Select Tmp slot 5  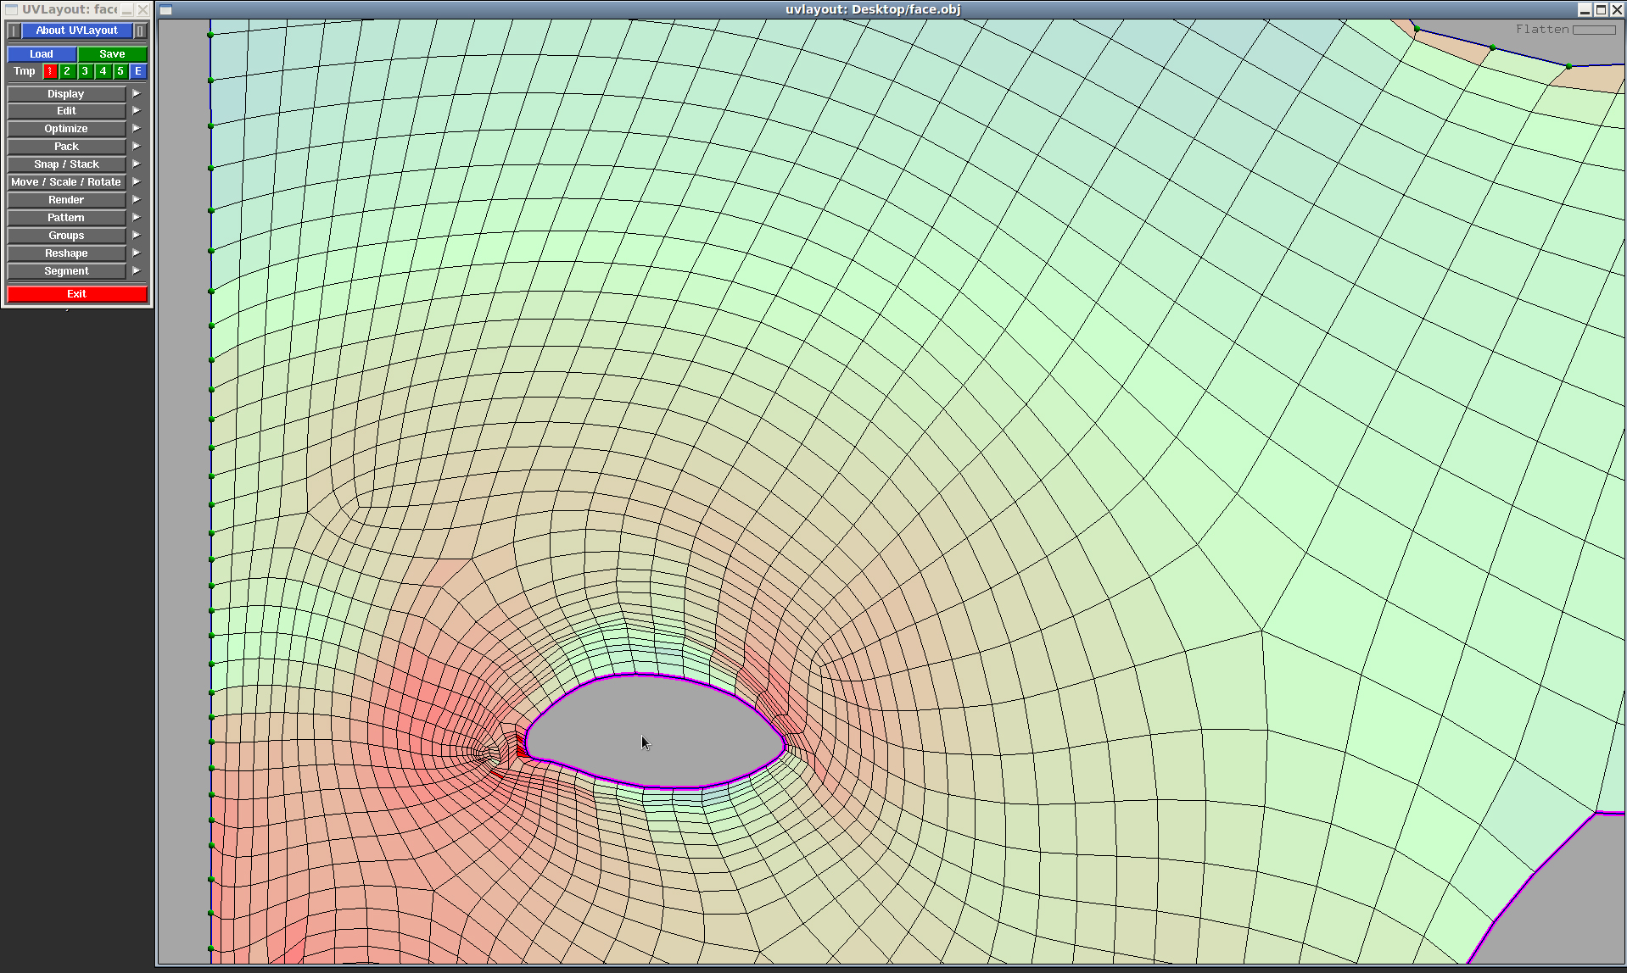pyautogui.click(x=120, y=71)
